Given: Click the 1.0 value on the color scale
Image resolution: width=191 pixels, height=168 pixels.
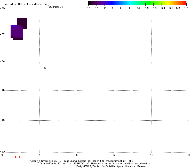Looking at the screenshot, I should pos(186,8).
